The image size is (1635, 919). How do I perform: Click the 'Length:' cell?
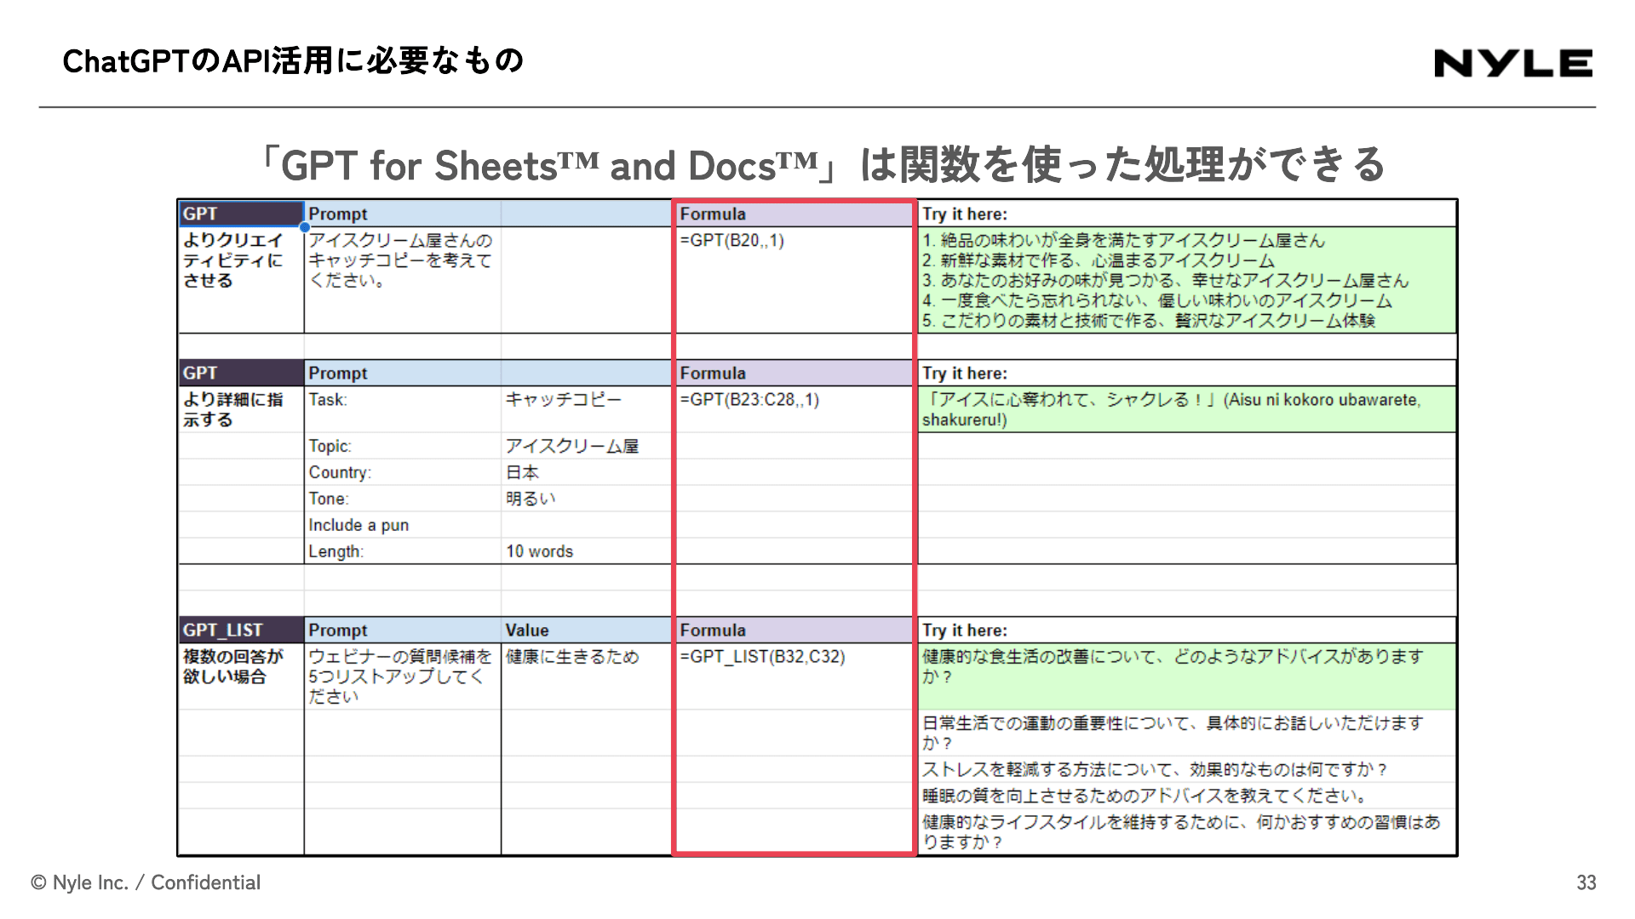pyautogui.click(x=403, y=551)
